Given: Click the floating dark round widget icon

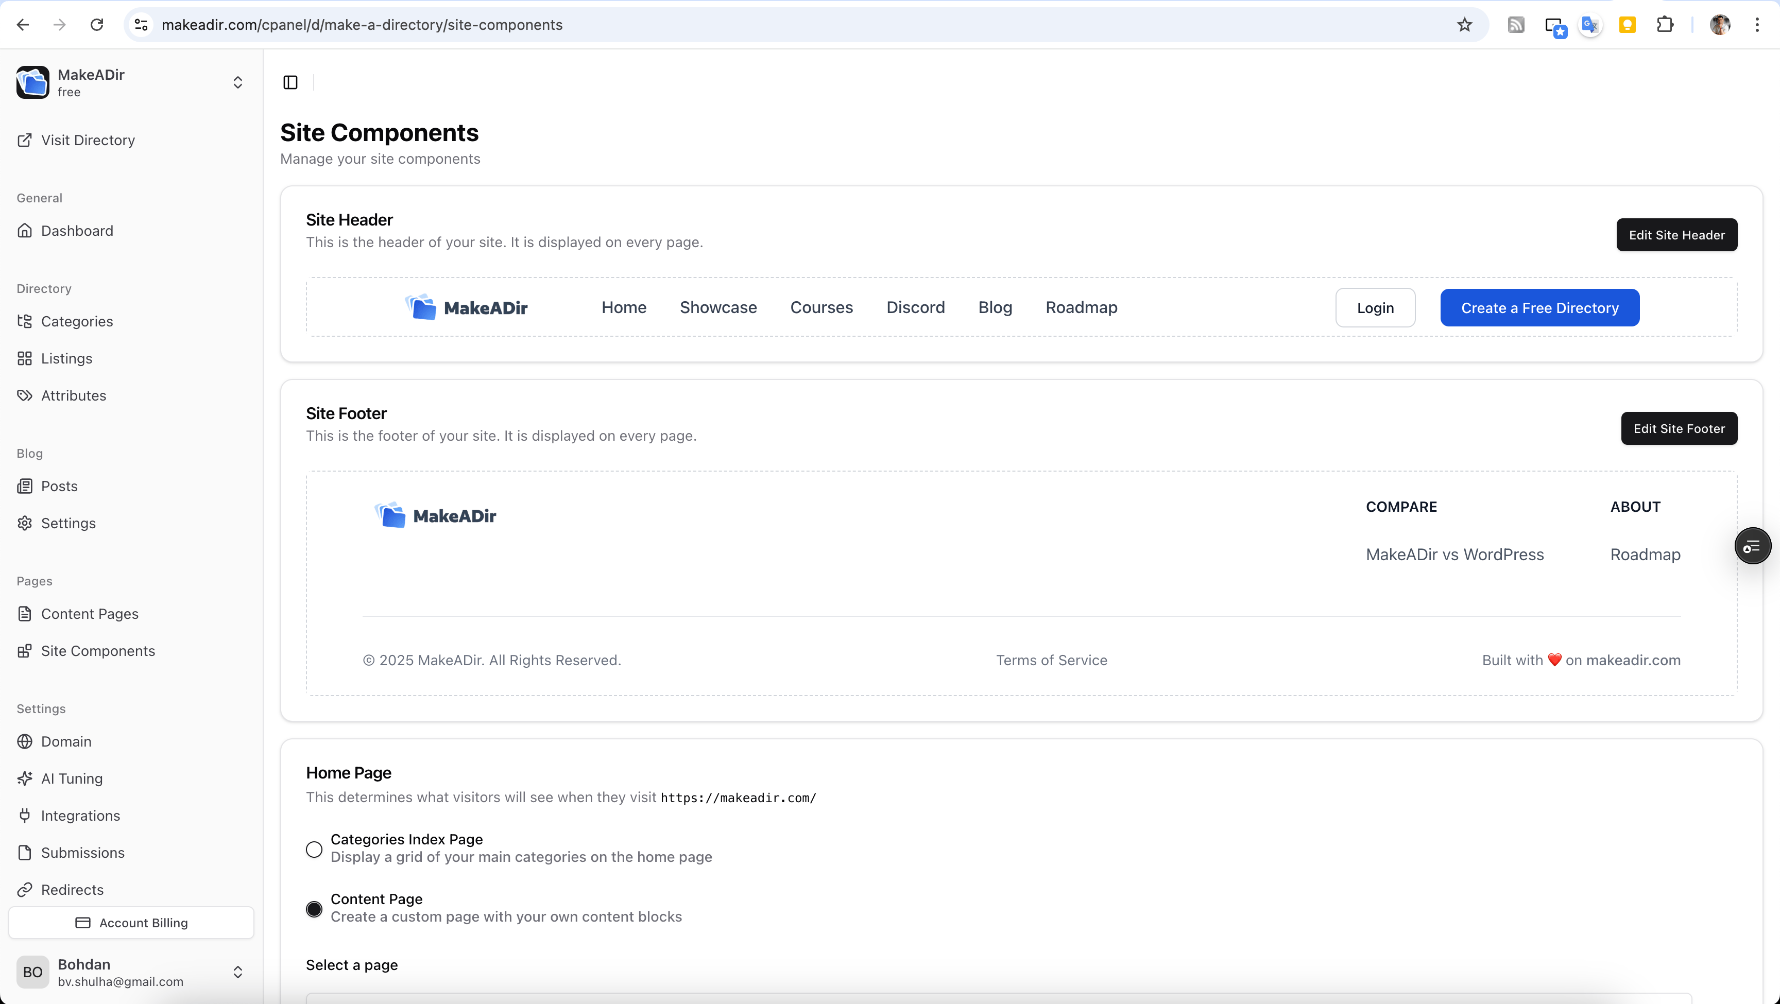Looking at the screenshot, I should pos(1752,547).
